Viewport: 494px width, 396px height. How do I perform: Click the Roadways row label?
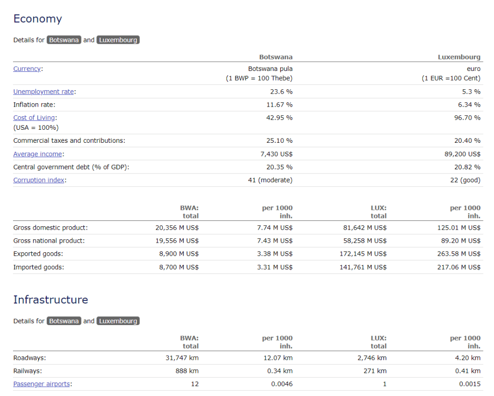[29, 358]
